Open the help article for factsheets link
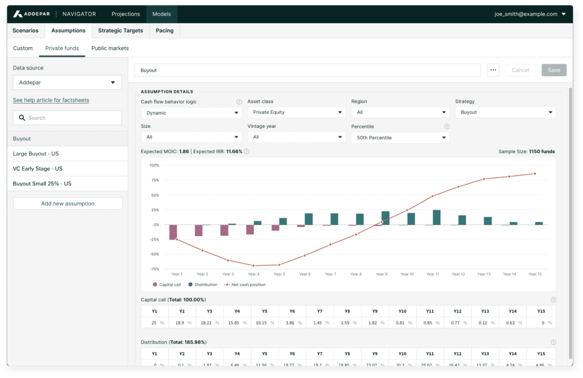The image size is (583, 378). coord(51,100)
